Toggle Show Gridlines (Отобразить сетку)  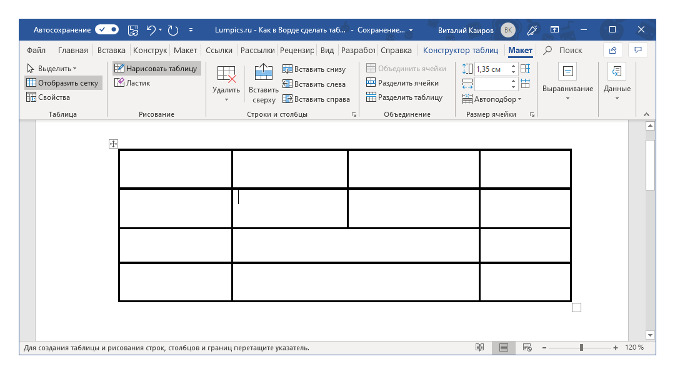click(62, 83)
